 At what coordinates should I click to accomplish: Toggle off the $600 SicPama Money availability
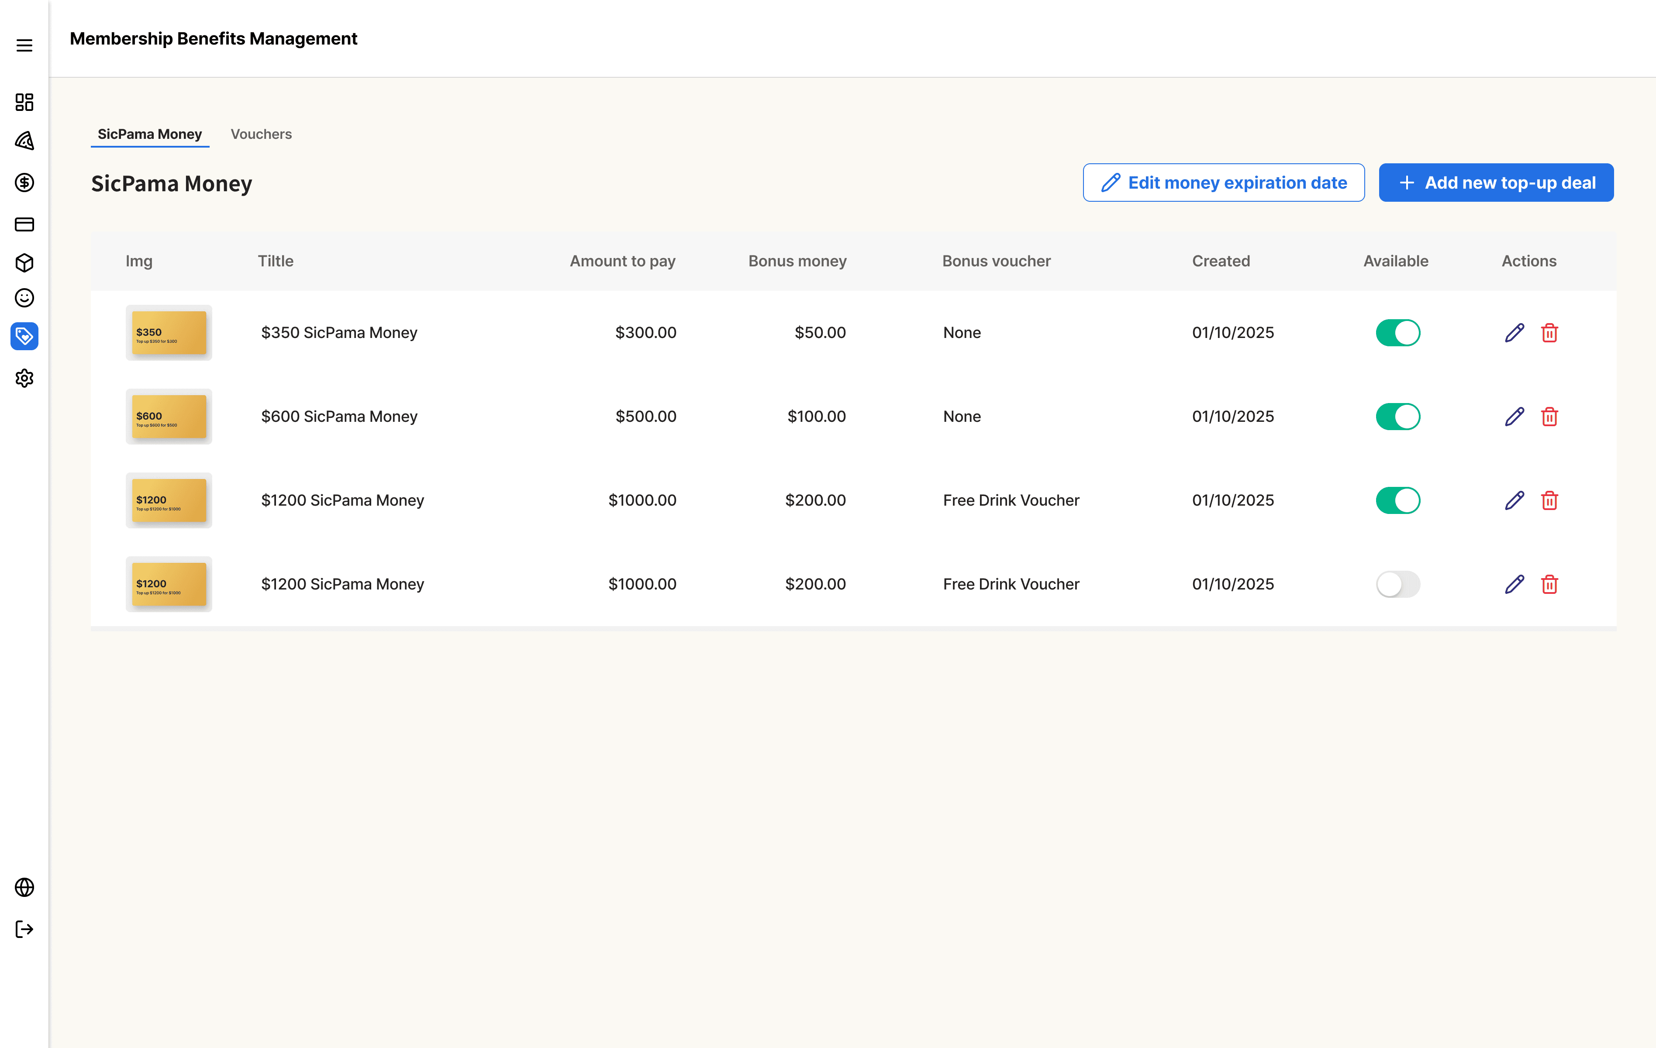point(1397,417)
